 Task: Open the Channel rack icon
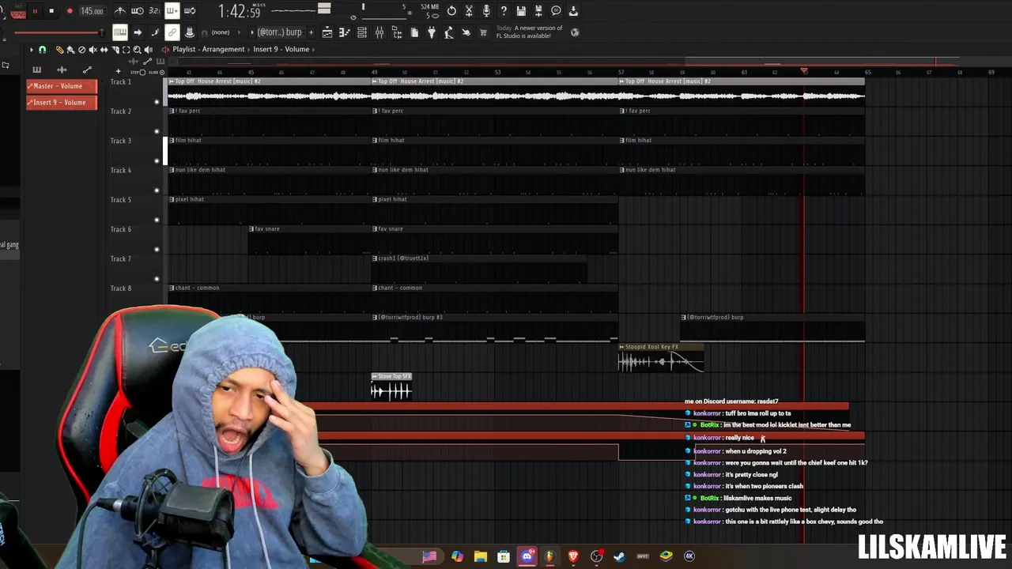click(361, 32)
